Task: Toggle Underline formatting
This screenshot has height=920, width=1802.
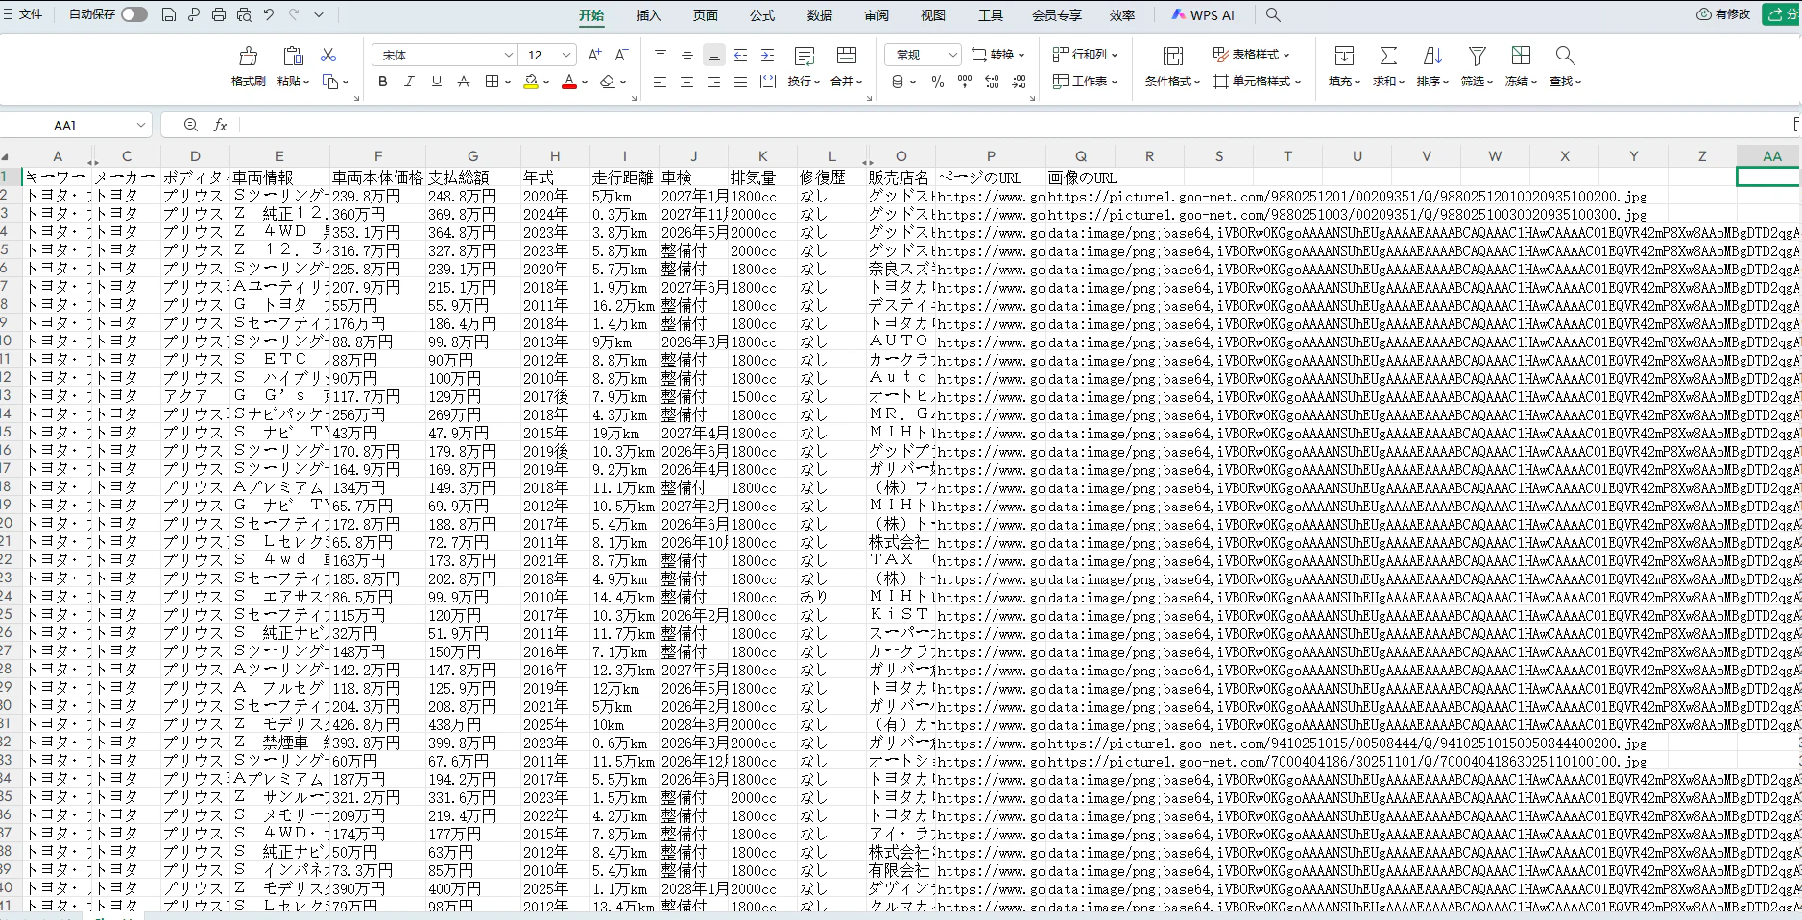Action: pos(437,82)
